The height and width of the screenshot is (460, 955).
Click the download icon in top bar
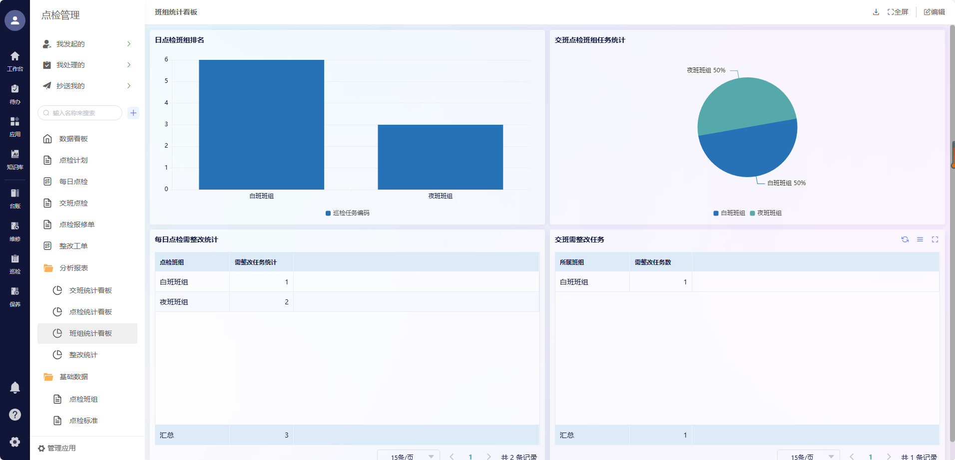click(x=876, y=12)
